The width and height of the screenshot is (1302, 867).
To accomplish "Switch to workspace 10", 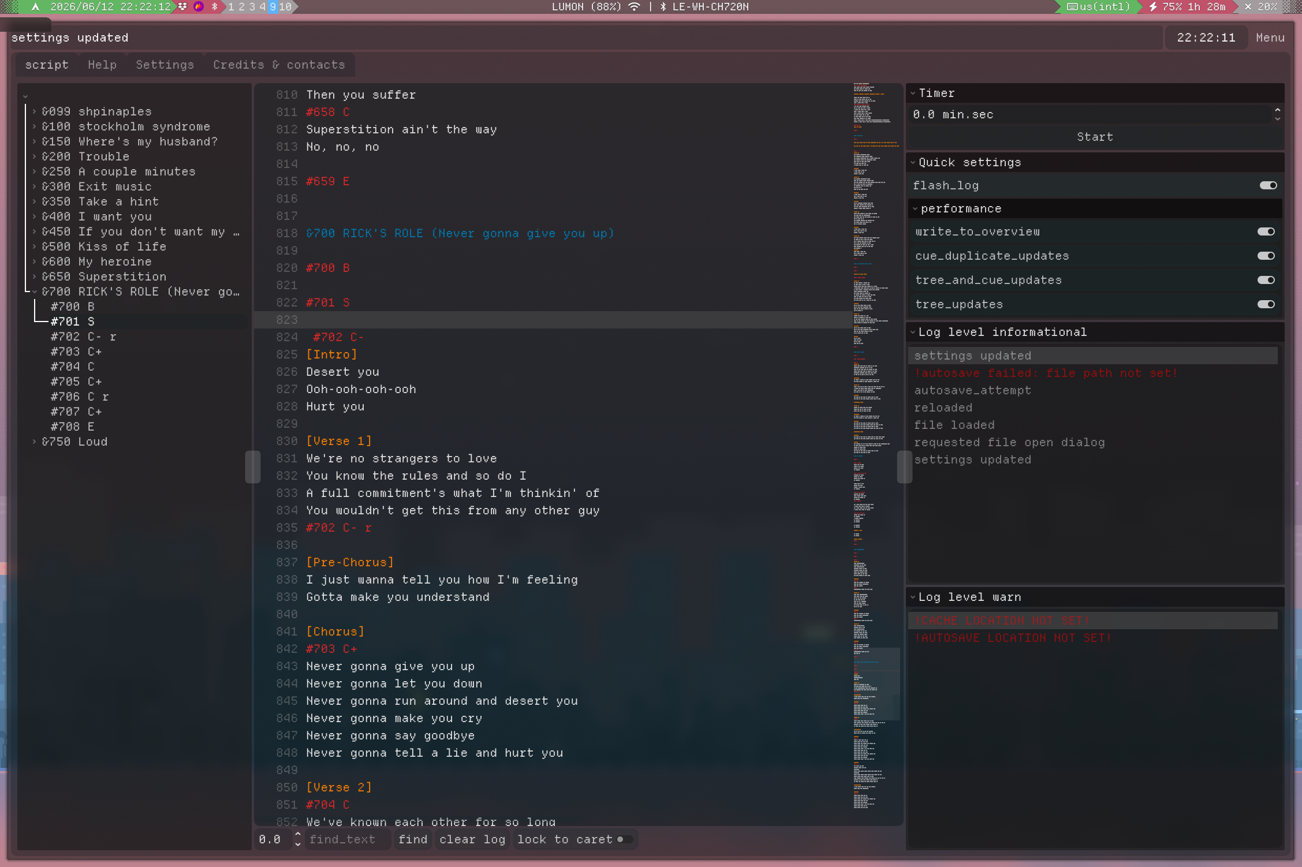I will pyautogui.click(x=285, y=7).
